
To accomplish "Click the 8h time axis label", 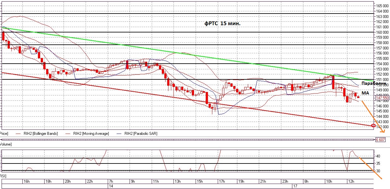I will [x=306, y=181].
